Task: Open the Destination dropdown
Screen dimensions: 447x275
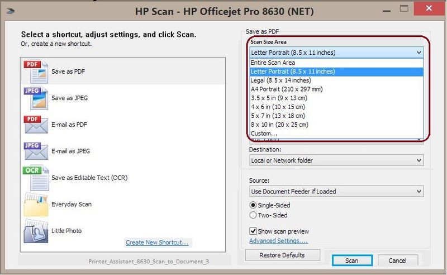Action: point(336,160)
